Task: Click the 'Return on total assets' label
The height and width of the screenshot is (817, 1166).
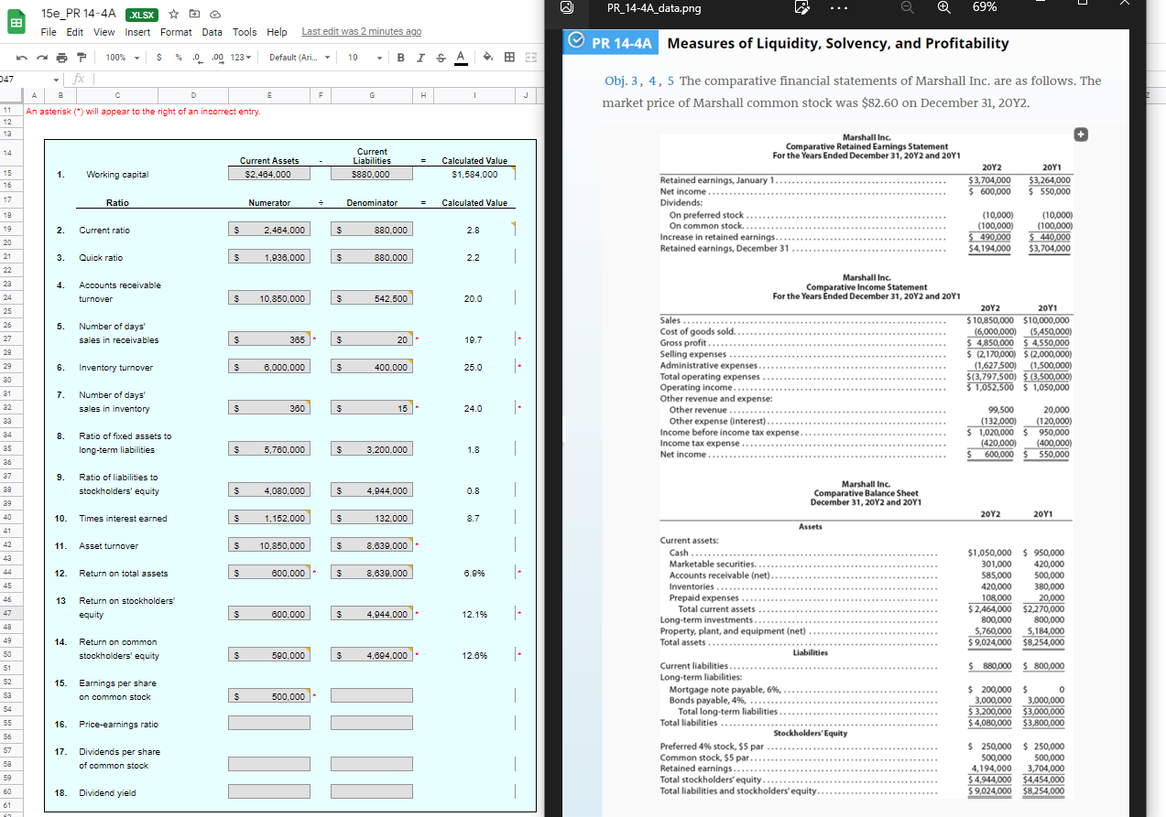Action: 124,574
